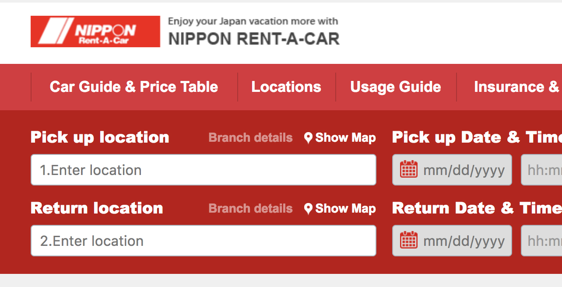
Task: Open the return time hh:mm field
Action: pyautogui.click(x=541, y=241)
